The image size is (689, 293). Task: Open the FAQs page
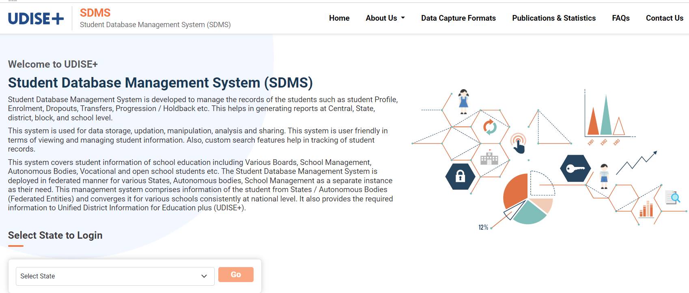click(621, 18)
